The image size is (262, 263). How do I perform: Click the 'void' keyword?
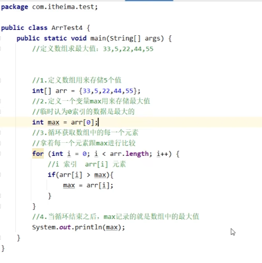point(79,39)
